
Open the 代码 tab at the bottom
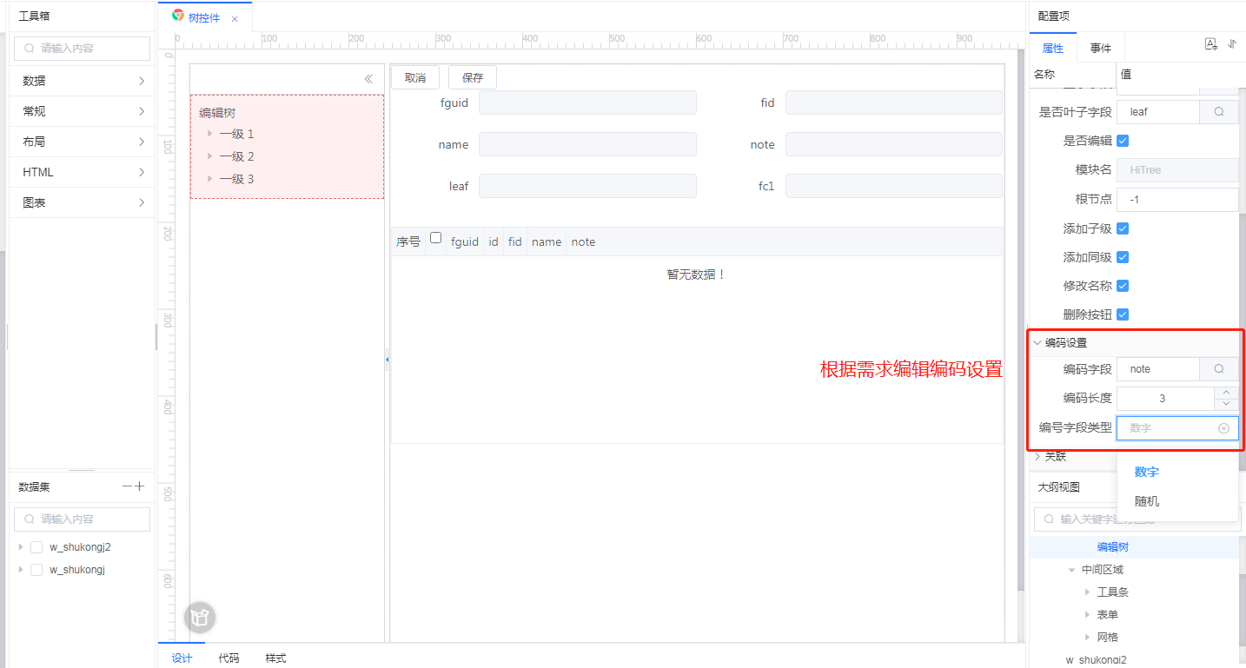tap(229, 658)
